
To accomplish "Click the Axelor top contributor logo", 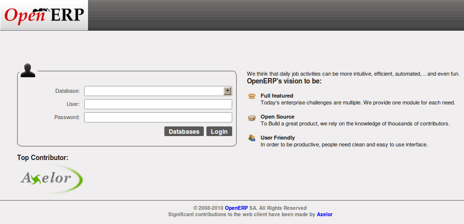I will (x=52, y=179).
